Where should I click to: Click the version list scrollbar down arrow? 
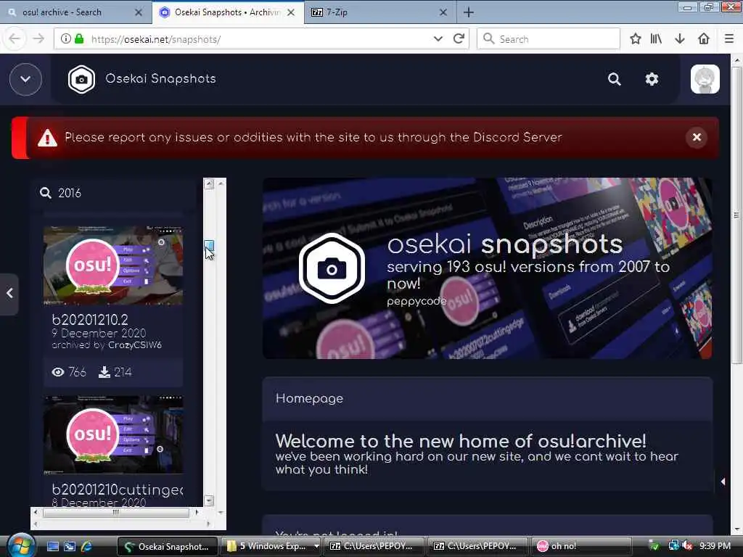[209, 500]
